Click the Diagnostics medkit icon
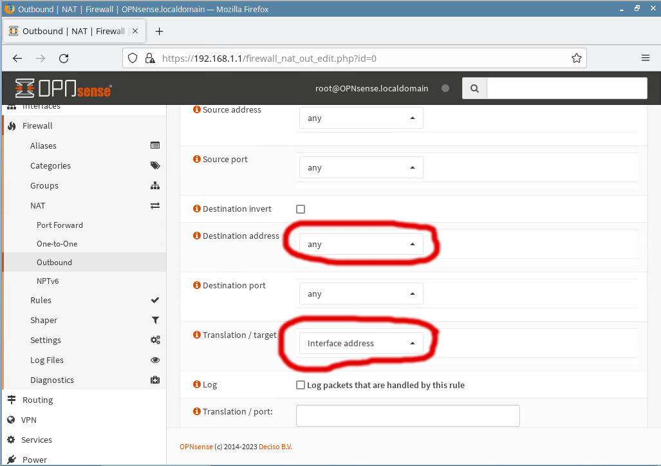 tap(154, 380)
